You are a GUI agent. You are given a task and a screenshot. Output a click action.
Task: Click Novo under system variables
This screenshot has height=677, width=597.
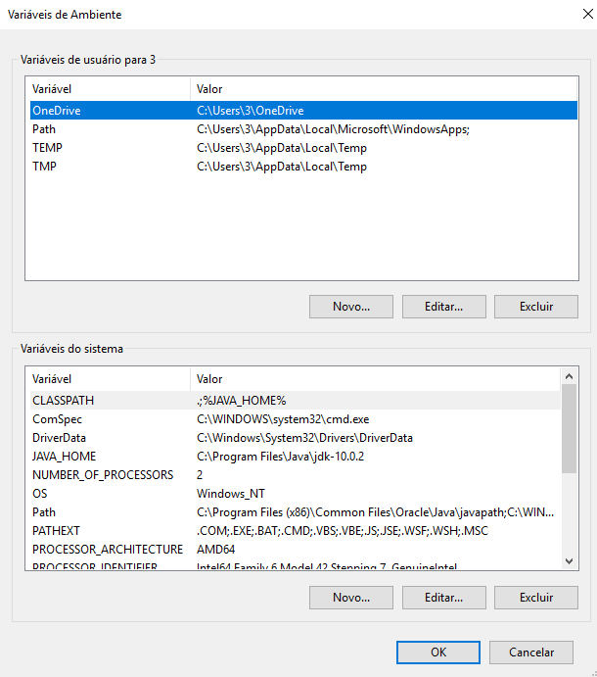tap(350, 598)
